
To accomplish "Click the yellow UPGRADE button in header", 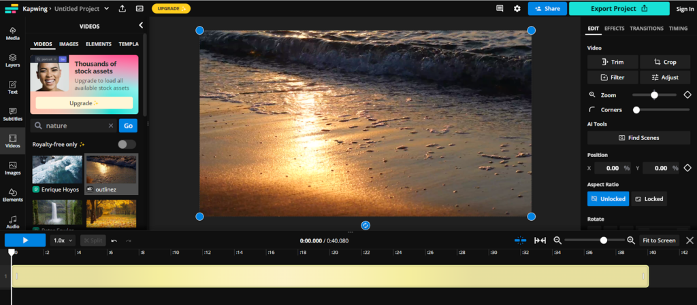I will 171,8.
